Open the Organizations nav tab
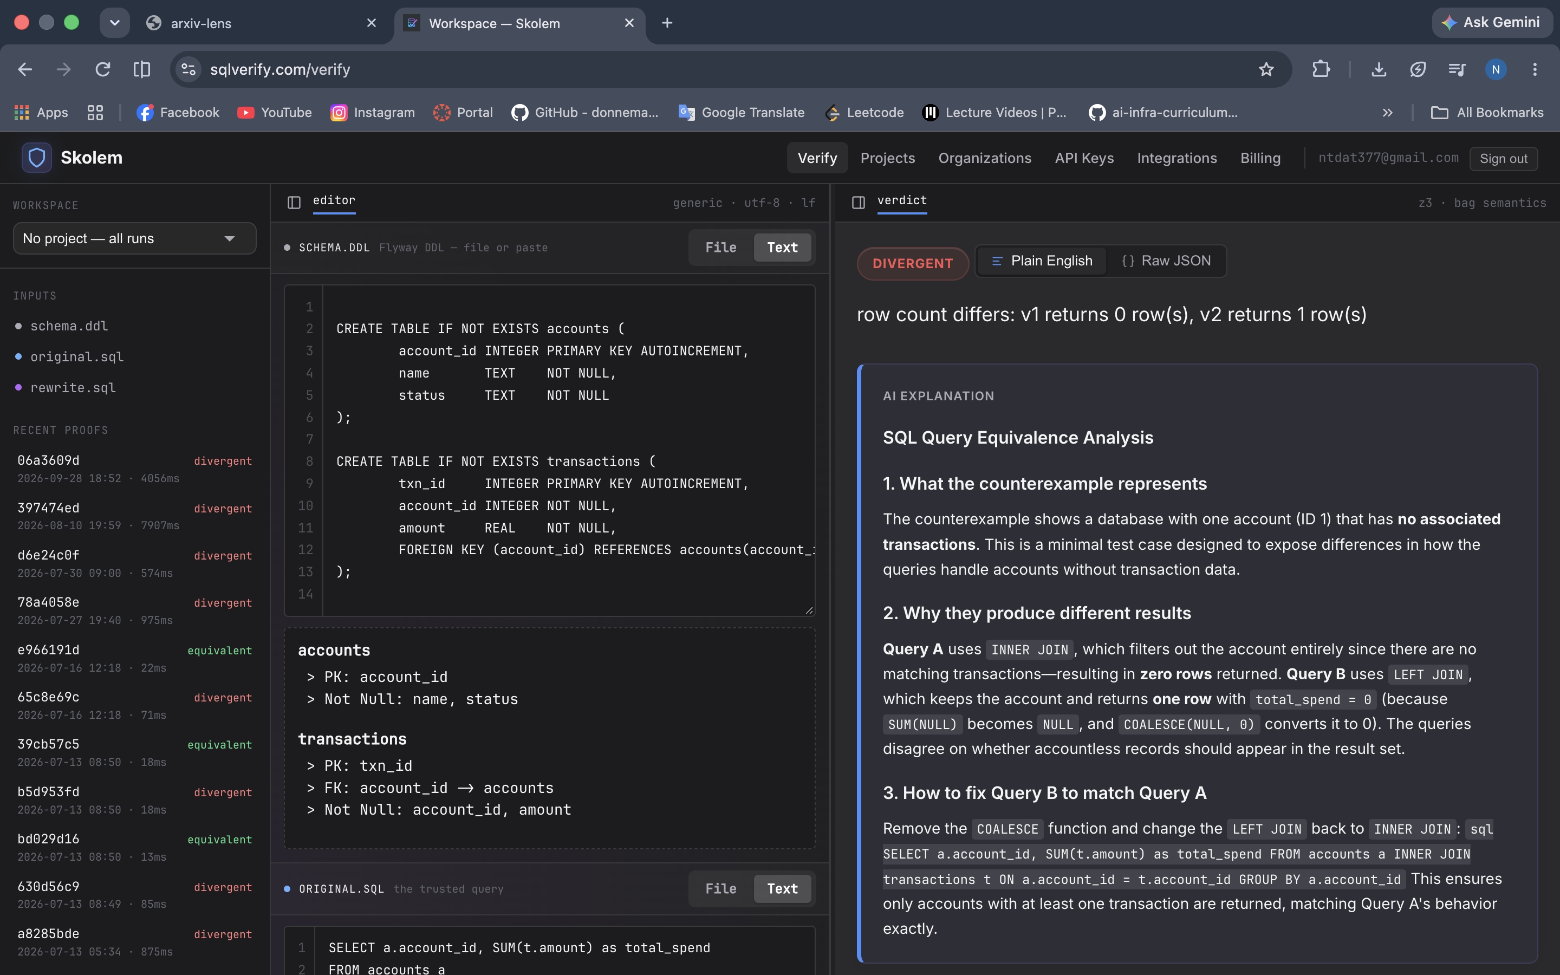Image resolution: width=1560 pixels, height=975 pixels. click(984, 158)
